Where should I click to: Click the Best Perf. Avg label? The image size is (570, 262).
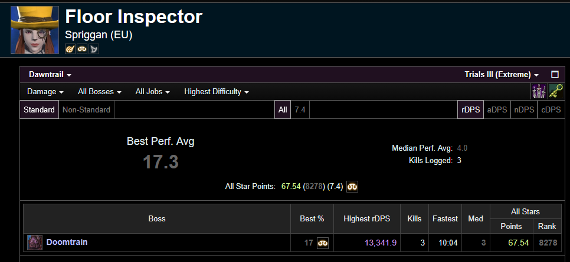pos(160,141)
